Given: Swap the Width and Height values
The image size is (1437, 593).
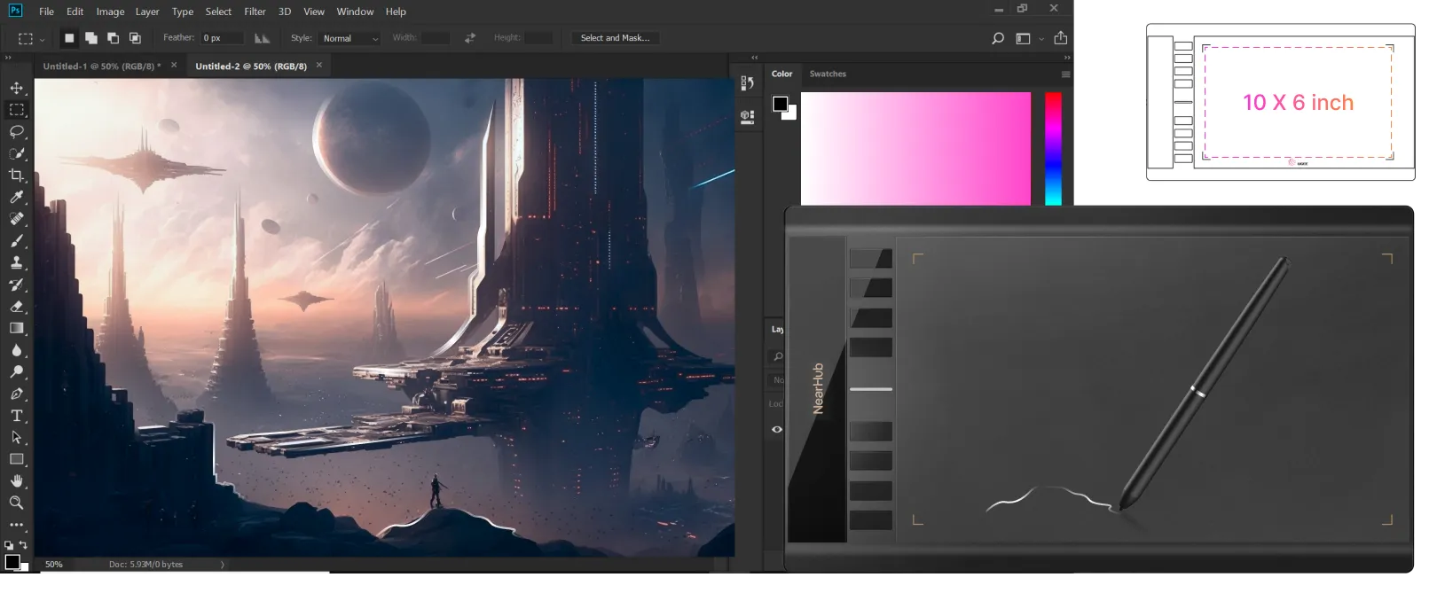Looking at the screenshot, I should pos(470,38).
